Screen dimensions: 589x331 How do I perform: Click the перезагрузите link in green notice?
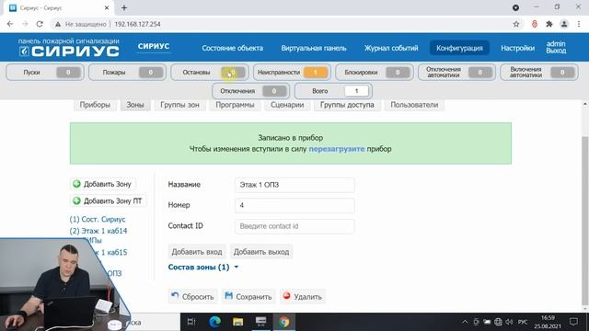pos(337,149)
